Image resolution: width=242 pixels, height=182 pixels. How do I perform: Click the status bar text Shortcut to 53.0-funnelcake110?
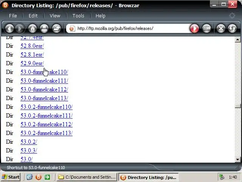[x=36, y=168]
